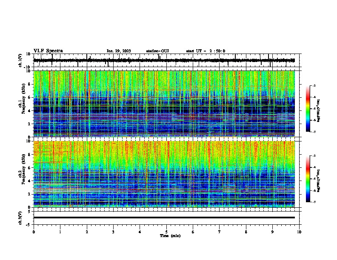Click the "Time (min)" x-axis label
Viewport: 337px width, 260px height.
point(170,236)
